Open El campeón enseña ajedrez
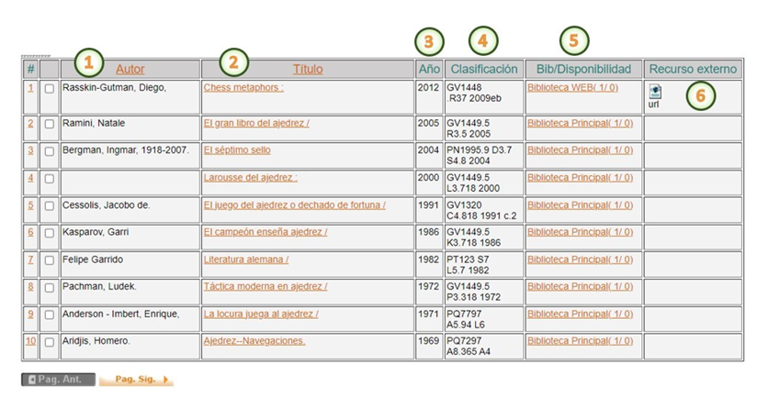This screenshot has width=768, height=398. click(x=265, y=232)
